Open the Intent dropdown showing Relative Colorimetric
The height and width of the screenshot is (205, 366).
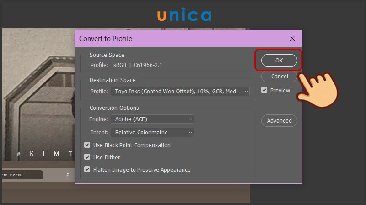point(152,133)
